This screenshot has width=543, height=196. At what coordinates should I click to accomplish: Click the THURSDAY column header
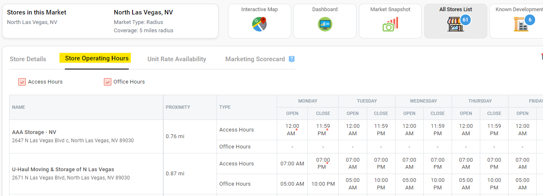pyautogui.click(x=480, y=101)
